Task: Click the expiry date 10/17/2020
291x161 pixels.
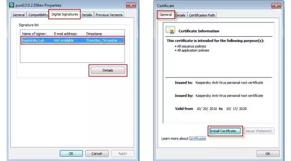Action: coord(236,109)
